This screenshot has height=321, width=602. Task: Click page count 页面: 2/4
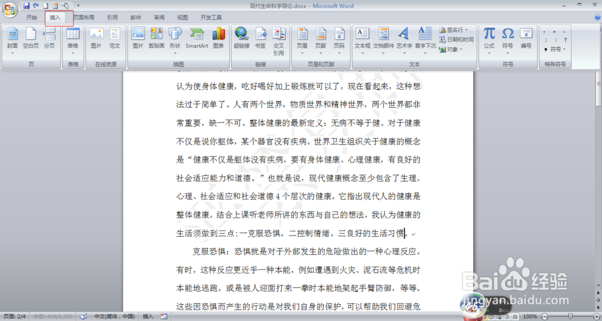(14, 316)
